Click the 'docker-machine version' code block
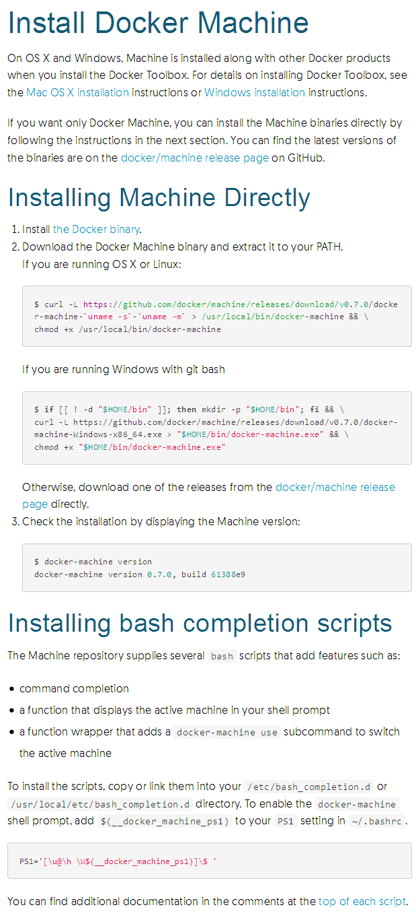Viewport: 416px width, 922px height. click(x=217, y=568)
